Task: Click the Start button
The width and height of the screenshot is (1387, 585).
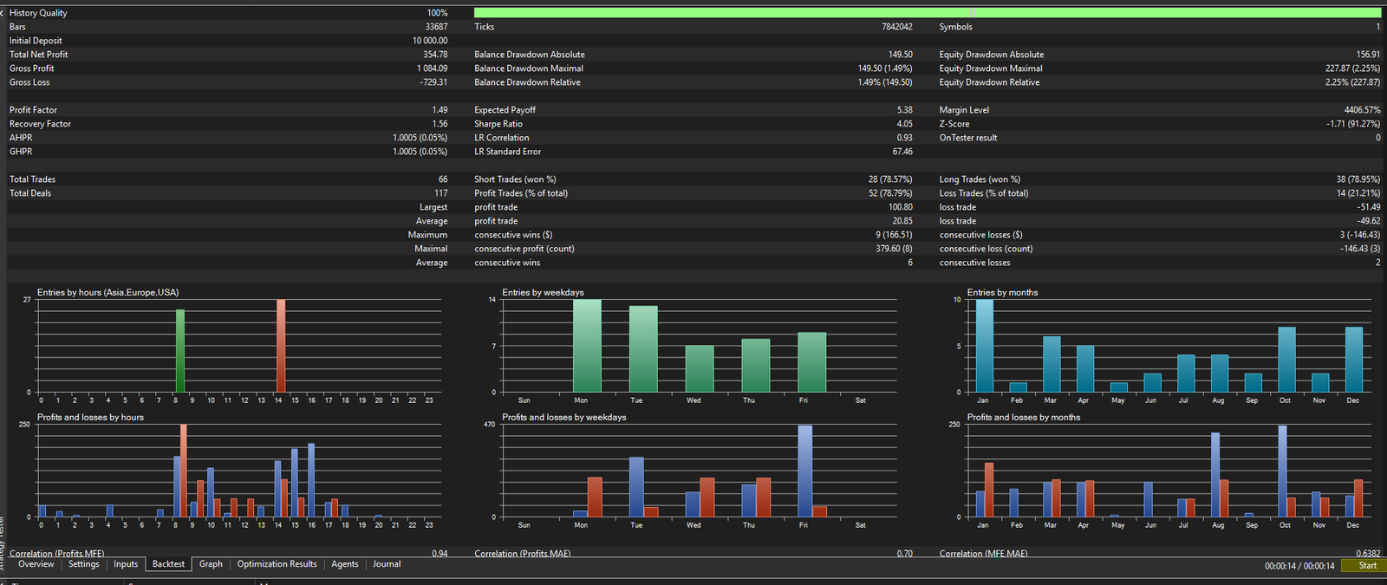Action: (1363, 566)
